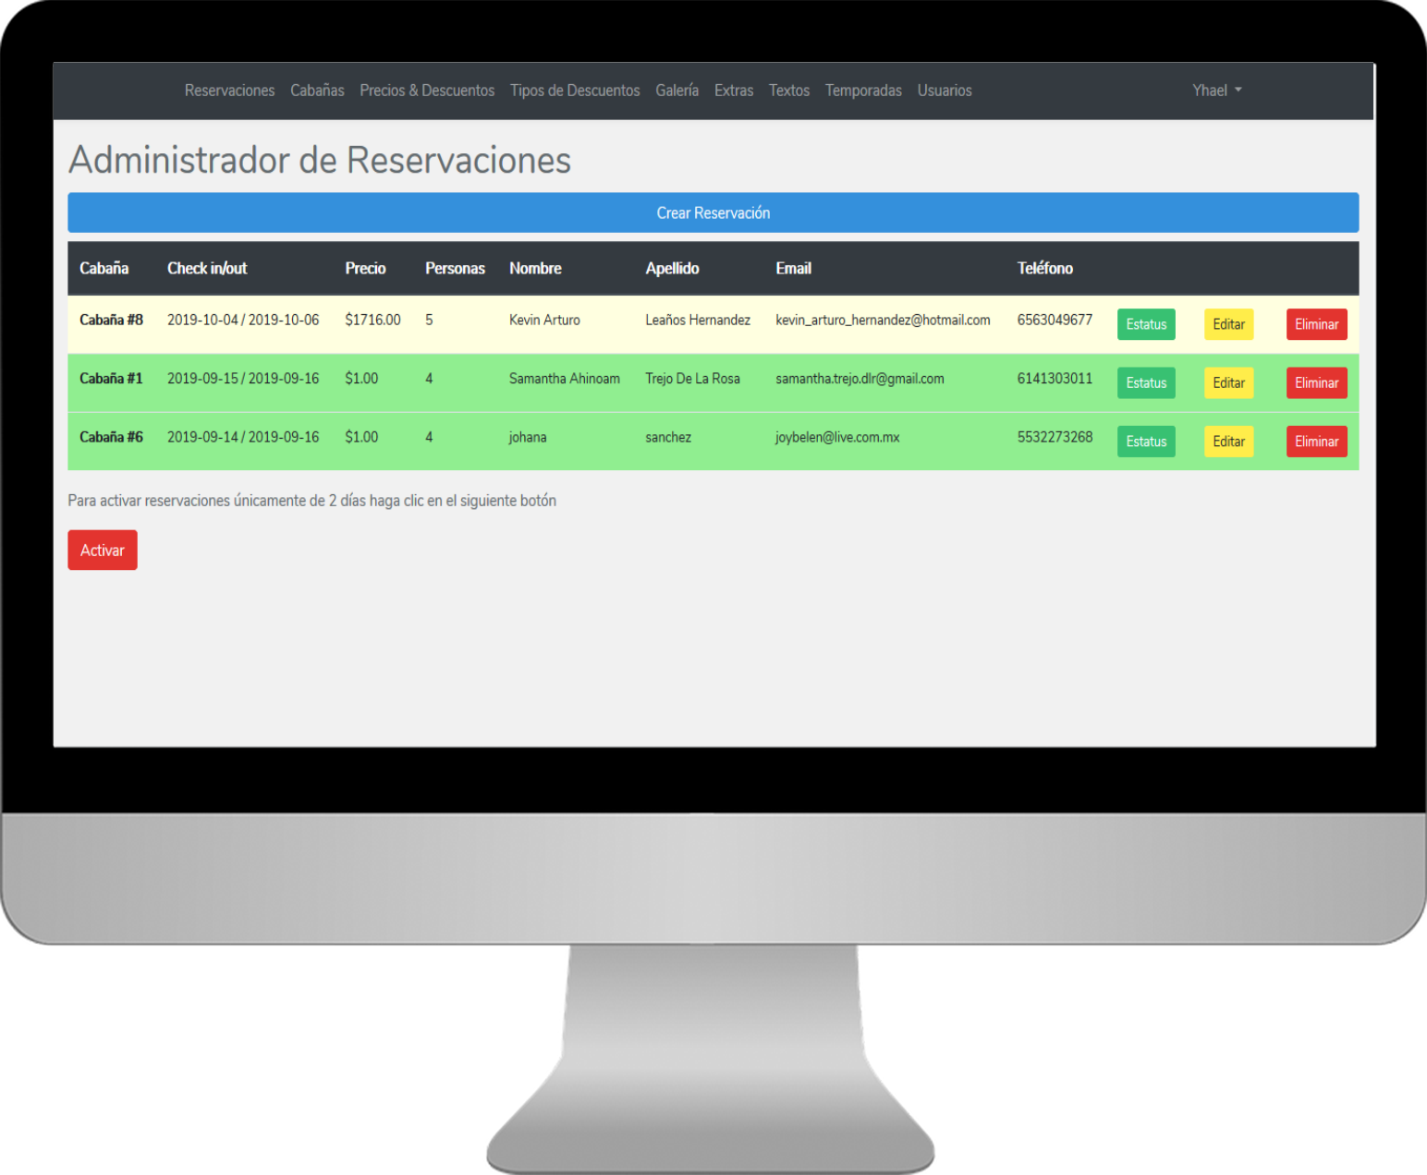Go to Temporadas page
The image size is (1427, 1175).
pyautogui.click(x=863, y=91)
